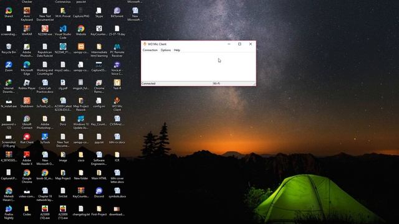Select the Image folder icon
Screen dimensions: 399x224
(x=63, y=157)
